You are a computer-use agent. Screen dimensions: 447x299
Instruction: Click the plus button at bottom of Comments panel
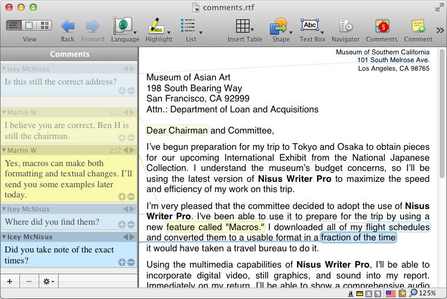10,281
